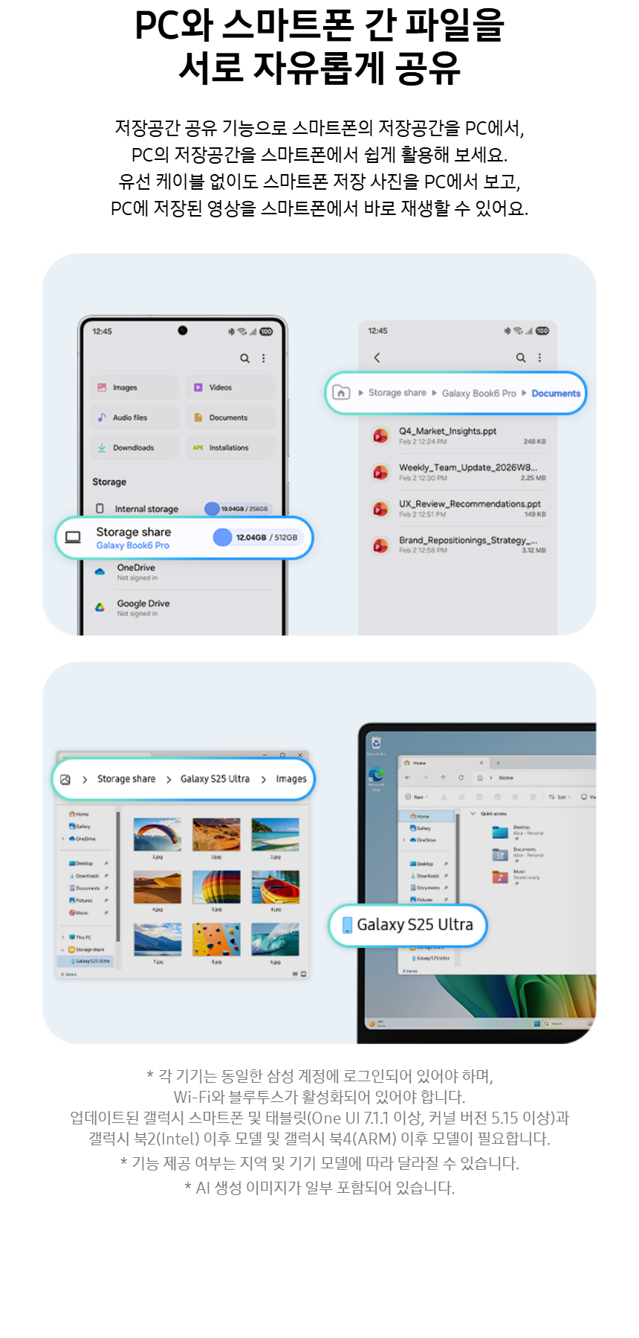Viewport: 639px width, 1338px height.
Task: Select Galaxy S25 Ultra in Images window breadcrumb
Action: (215, 779)
